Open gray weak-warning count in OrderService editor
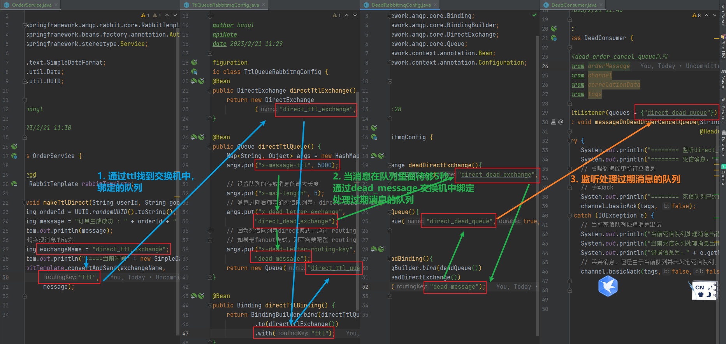The height and width of the screenshot is (344, 726). (157, 15)
